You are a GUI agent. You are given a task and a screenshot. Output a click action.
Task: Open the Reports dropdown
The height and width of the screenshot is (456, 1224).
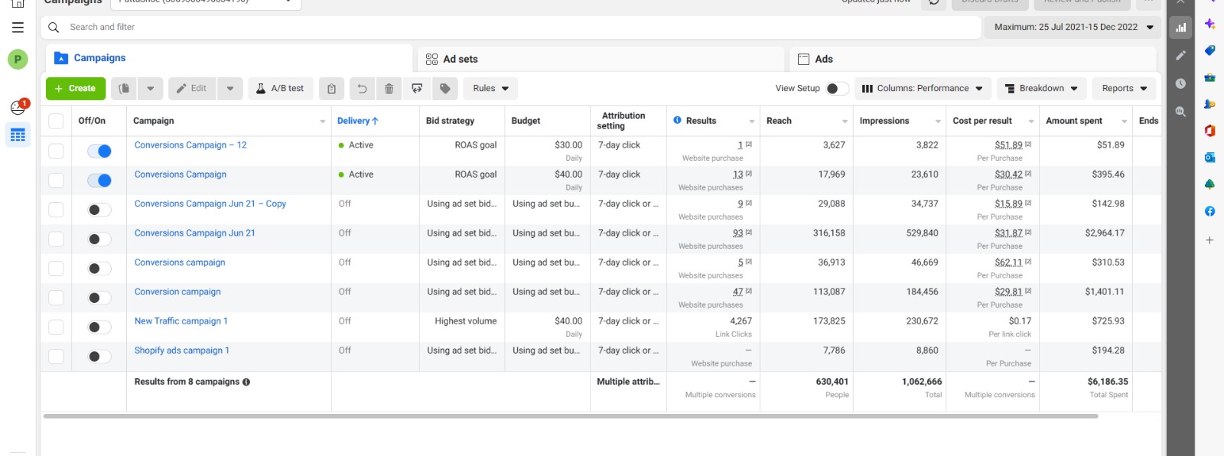(x=1124, y=89)
